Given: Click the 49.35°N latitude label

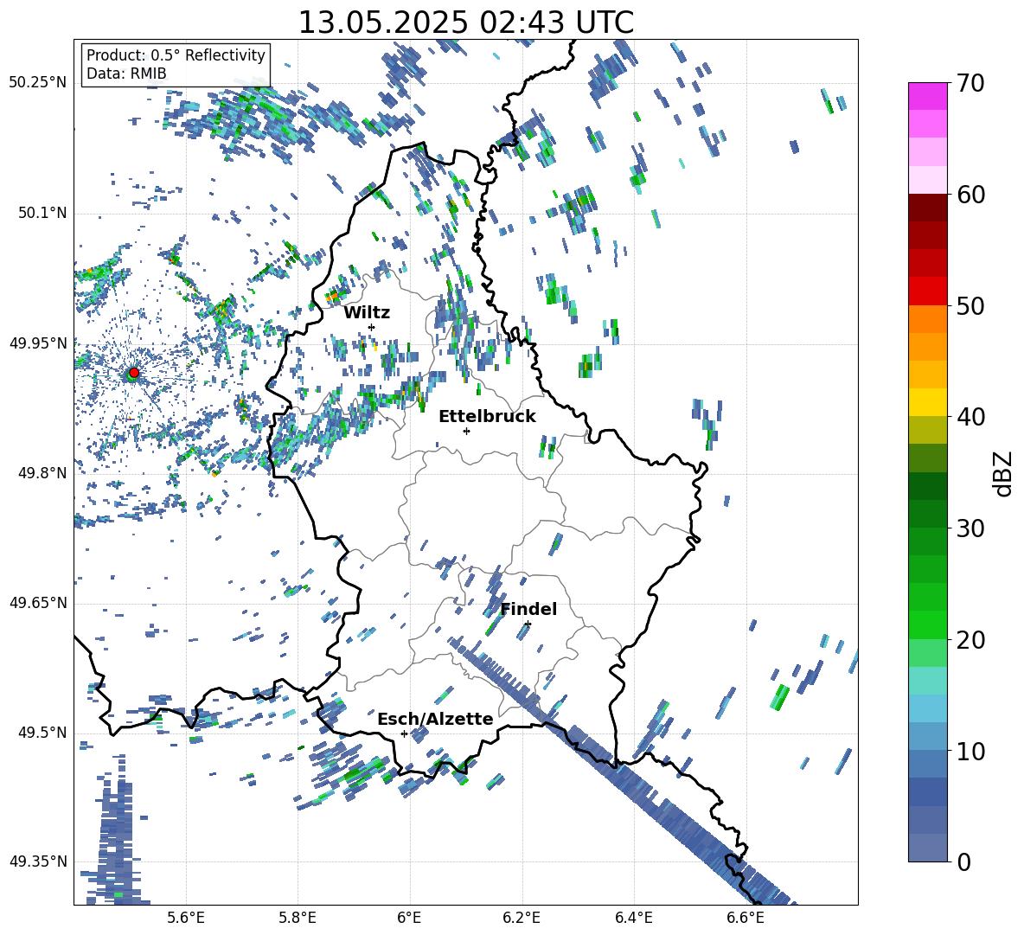Looking at the screenshot, I should click(38, 861).
